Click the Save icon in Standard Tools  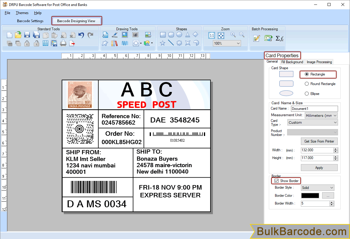coord(27,35)
